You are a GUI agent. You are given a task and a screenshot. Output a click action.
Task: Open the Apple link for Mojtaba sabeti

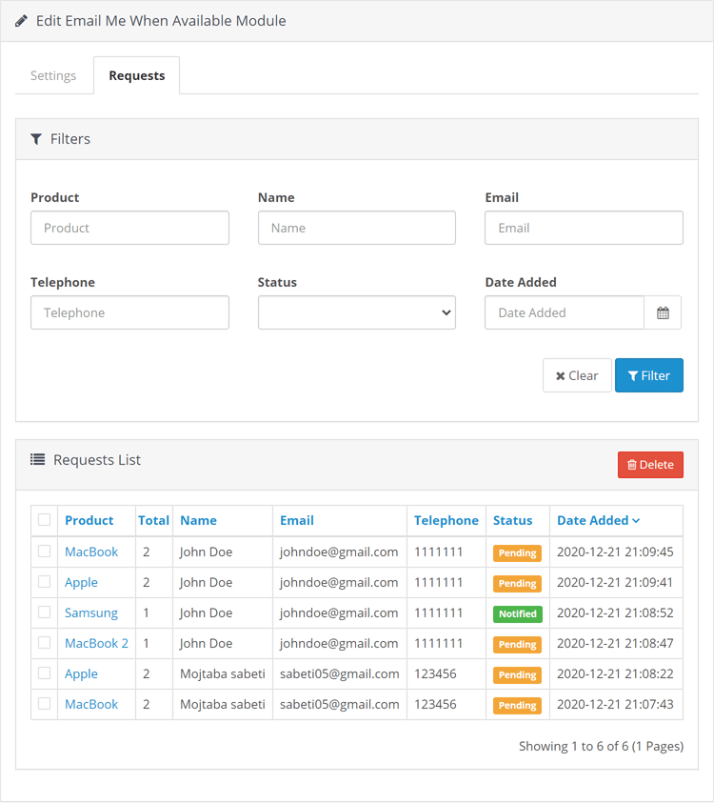tap(81, 674)
